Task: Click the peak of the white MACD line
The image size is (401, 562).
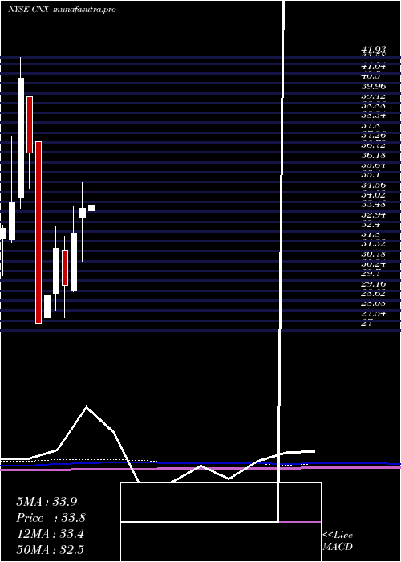Action: click(87, 407)
